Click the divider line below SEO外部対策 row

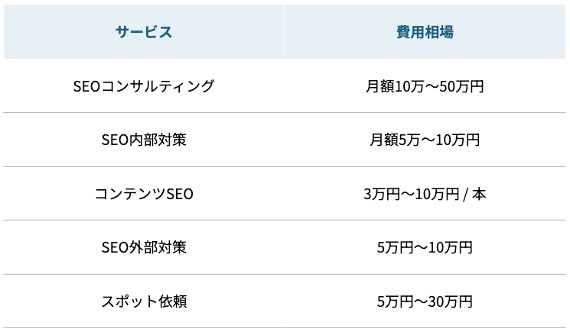pos(285,274)
